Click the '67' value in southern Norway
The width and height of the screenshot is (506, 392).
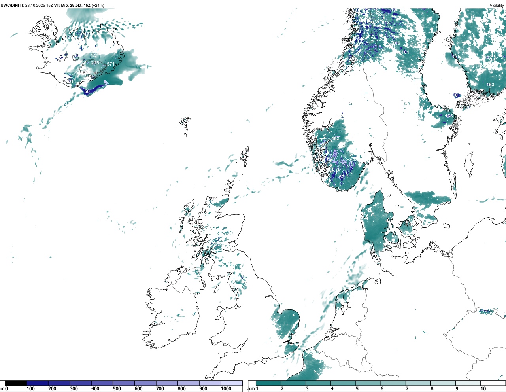342,177
